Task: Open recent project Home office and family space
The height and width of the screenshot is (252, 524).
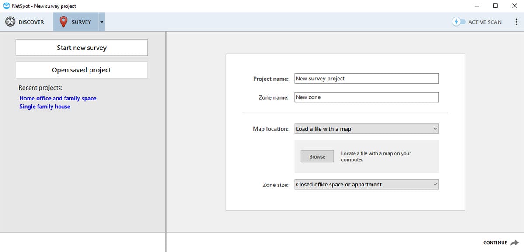Action: pyautogui.click(x=58, y=98)
